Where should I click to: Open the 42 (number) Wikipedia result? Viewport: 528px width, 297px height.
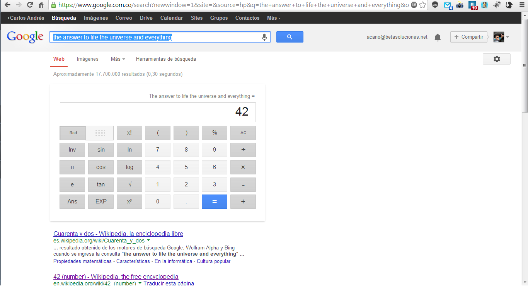pyautogui.click(x=116, y=277)
